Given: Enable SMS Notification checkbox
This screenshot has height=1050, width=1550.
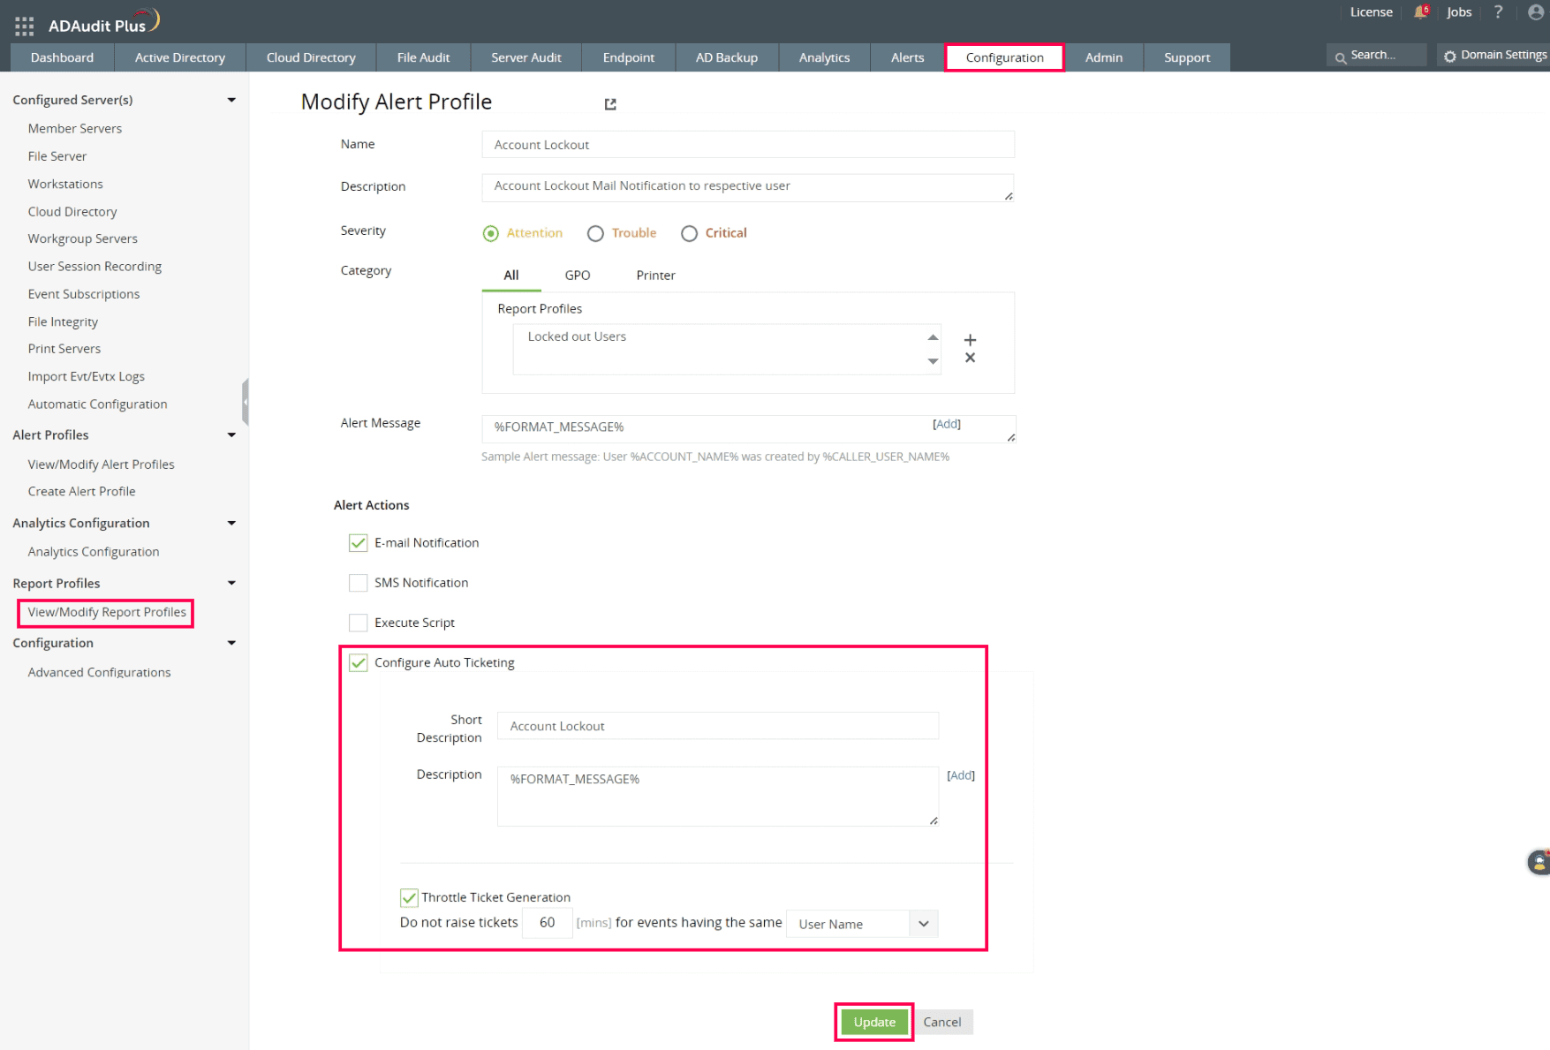Looking at the screenshot, I should coord(358,583).
